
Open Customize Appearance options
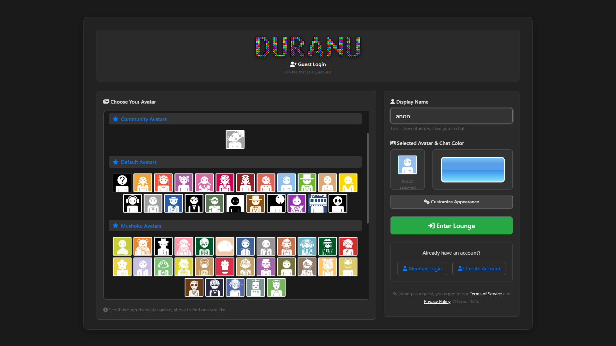point(451,202)
